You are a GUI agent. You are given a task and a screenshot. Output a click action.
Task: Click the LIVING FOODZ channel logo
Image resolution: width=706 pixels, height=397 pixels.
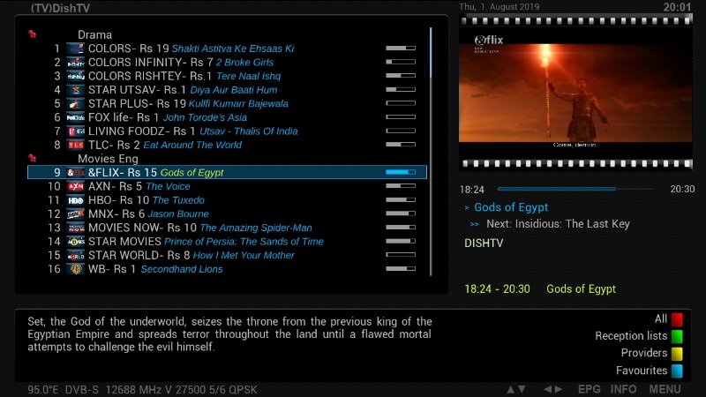click(75, 131)
